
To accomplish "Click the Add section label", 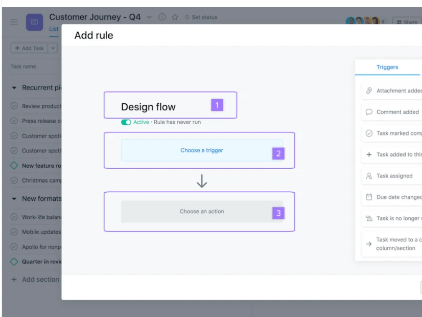I will click(x=41, y=280).
